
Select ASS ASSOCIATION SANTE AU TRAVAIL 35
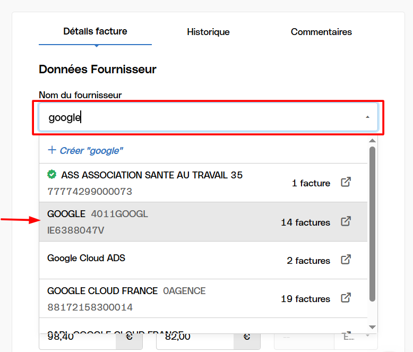click(x=203, y=183)
